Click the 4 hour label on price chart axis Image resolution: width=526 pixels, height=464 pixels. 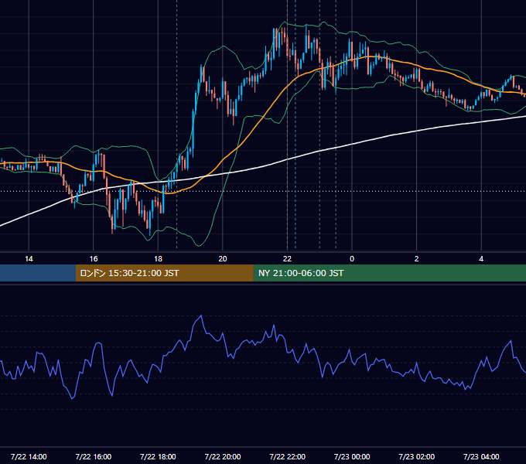click(x=481, y=259)
